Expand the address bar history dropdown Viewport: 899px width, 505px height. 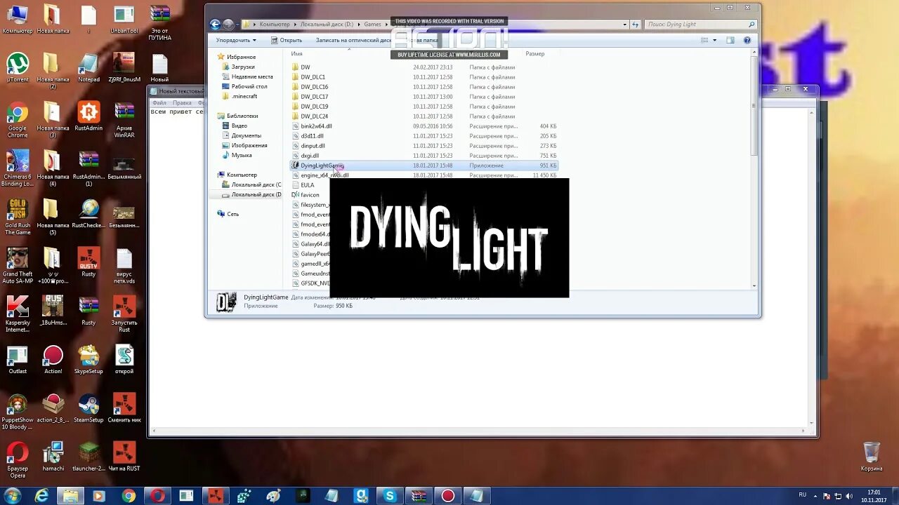(624, 25)
